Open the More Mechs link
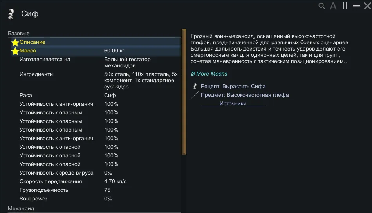 tap(211, 74)
